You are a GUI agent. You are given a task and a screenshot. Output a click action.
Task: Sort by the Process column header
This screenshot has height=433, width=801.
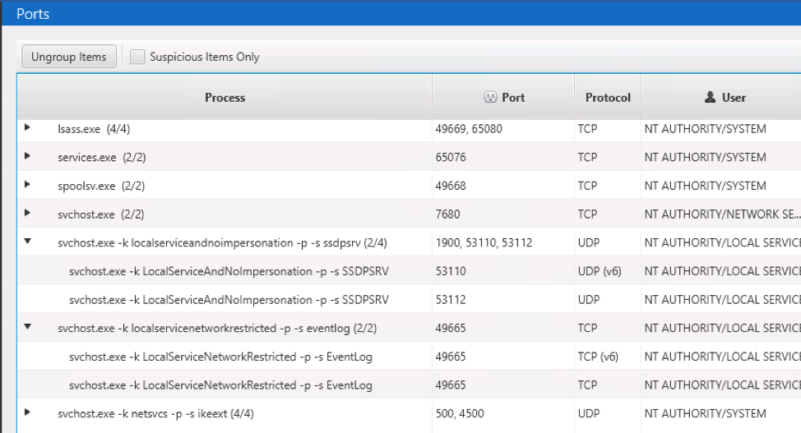[x=225, y=97]
